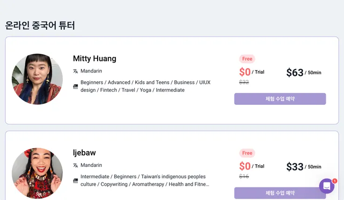The width and height of the screenshot is (344, 200).
Task: Click the Ijebaw tutor name
Action: [84, 153]
